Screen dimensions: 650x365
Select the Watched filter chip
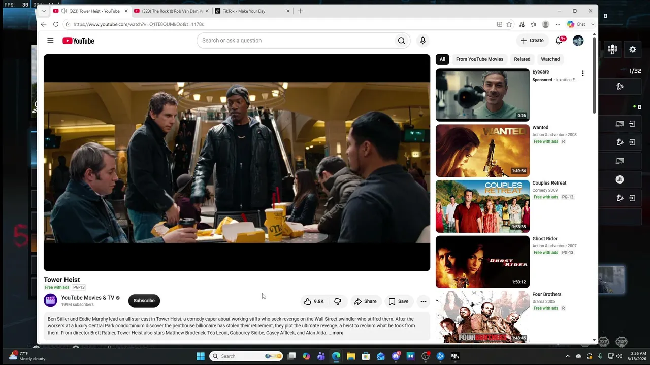click(x=550, y=59)
